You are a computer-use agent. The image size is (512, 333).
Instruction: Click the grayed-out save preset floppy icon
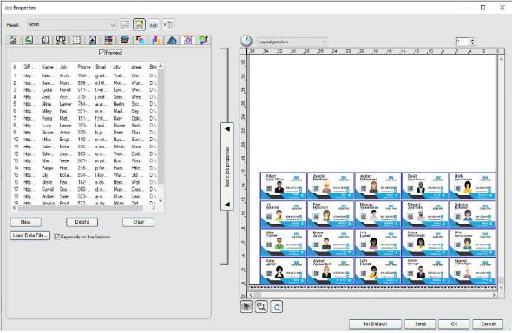click(124, 25)
